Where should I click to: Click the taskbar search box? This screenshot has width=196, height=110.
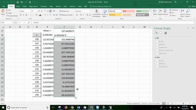tap(28, 108)
